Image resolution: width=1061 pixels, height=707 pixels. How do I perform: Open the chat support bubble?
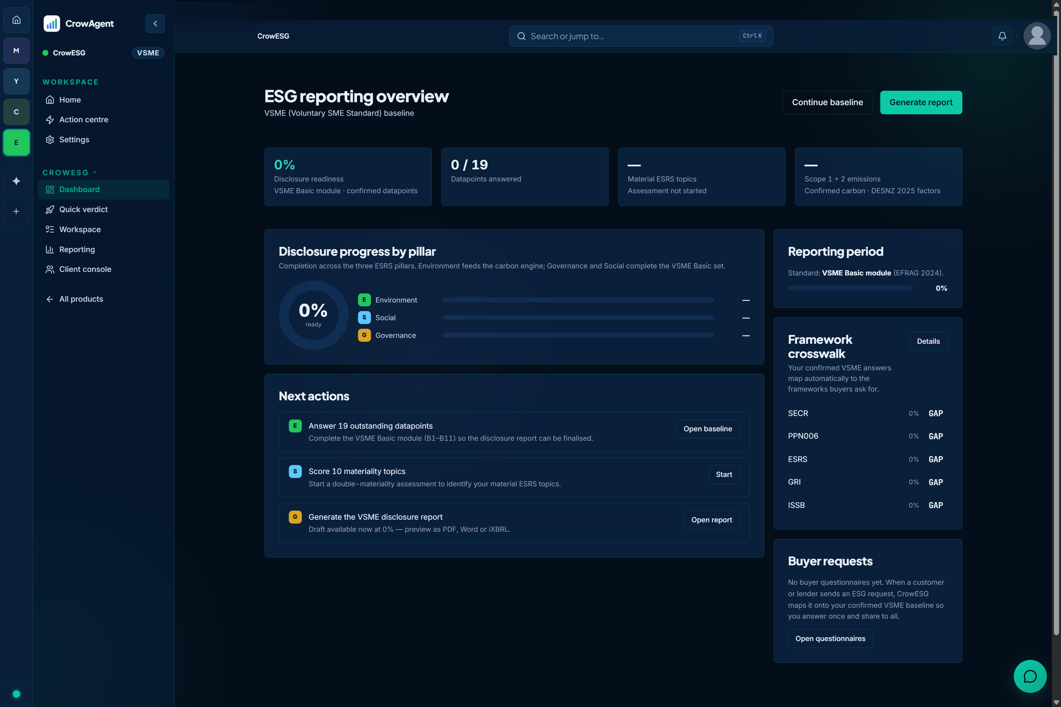tap(1030, 676)
